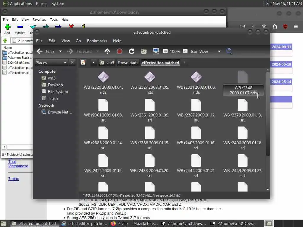Select the WB r2405 2009.01.16.srl file

(x=196, y=138)
